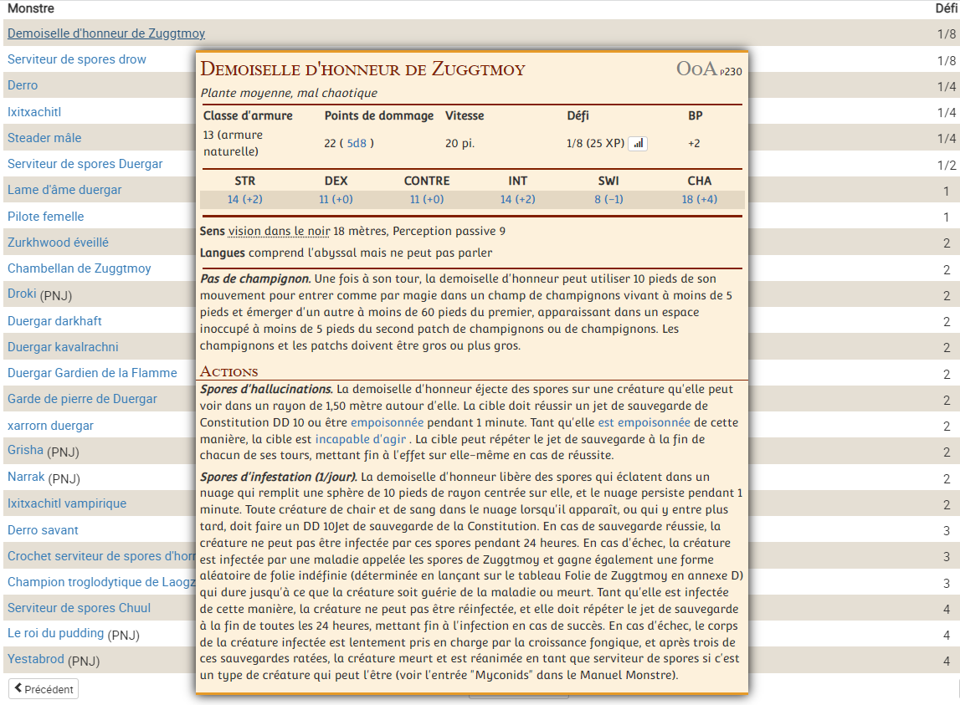This screenshot has height=705, width=960.
Task: Click the p230 page reference
Action: point(731,72)
